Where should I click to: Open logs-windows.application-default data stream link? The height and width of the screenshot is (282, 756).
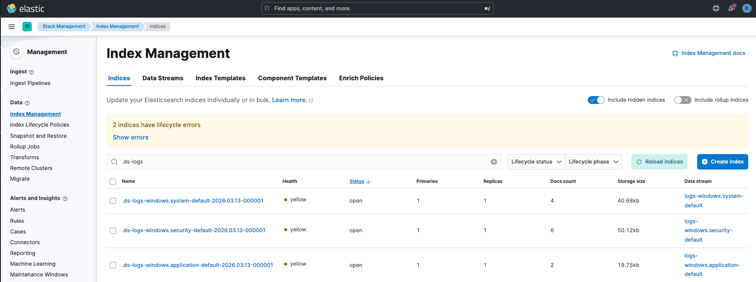[x=712, y=265]
